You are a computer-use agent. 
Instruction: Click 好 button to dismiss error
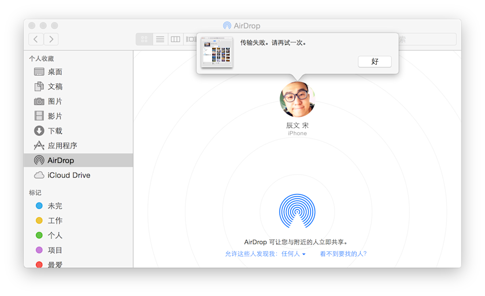tap(375, 62)
